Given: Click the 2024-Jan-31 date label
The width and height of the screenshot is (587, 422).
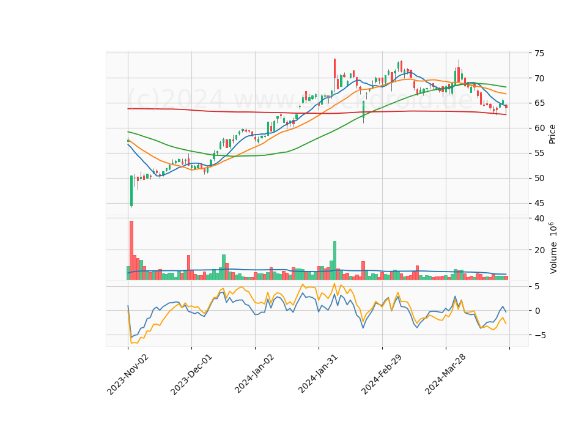Looking at the screenshot, I should pos(318,374).
